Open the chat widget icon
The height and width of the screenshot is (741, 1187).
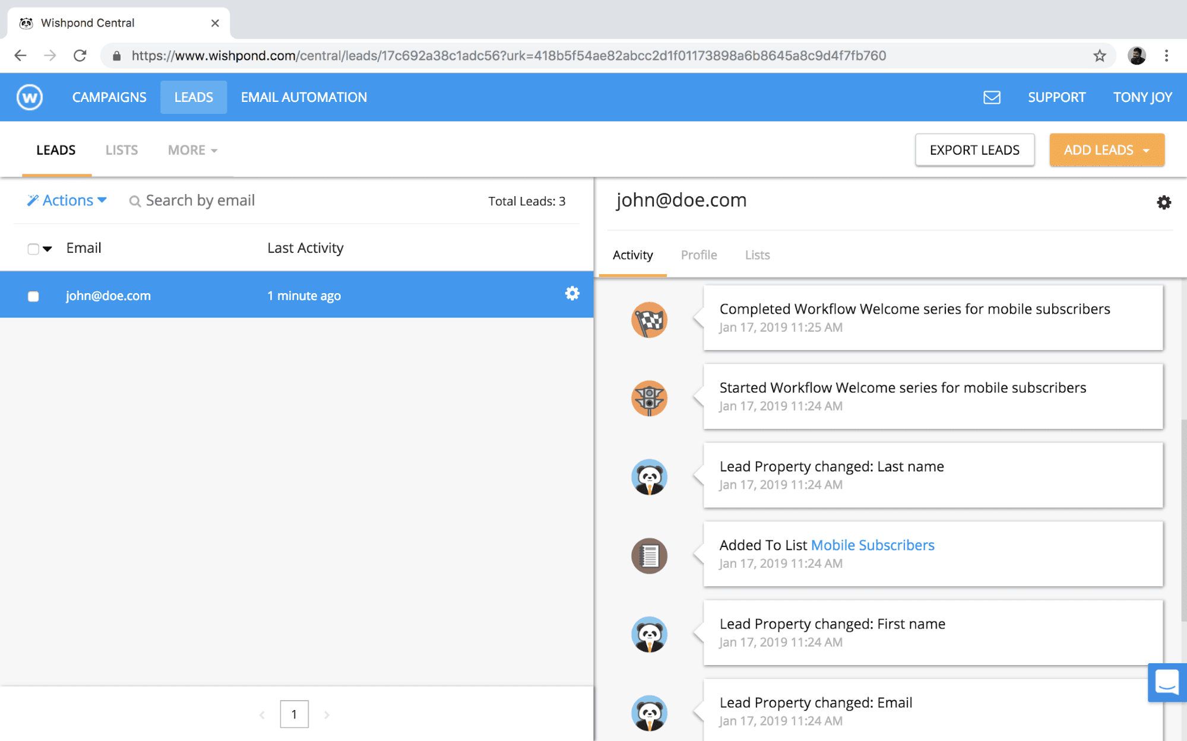pos(1166,682)
